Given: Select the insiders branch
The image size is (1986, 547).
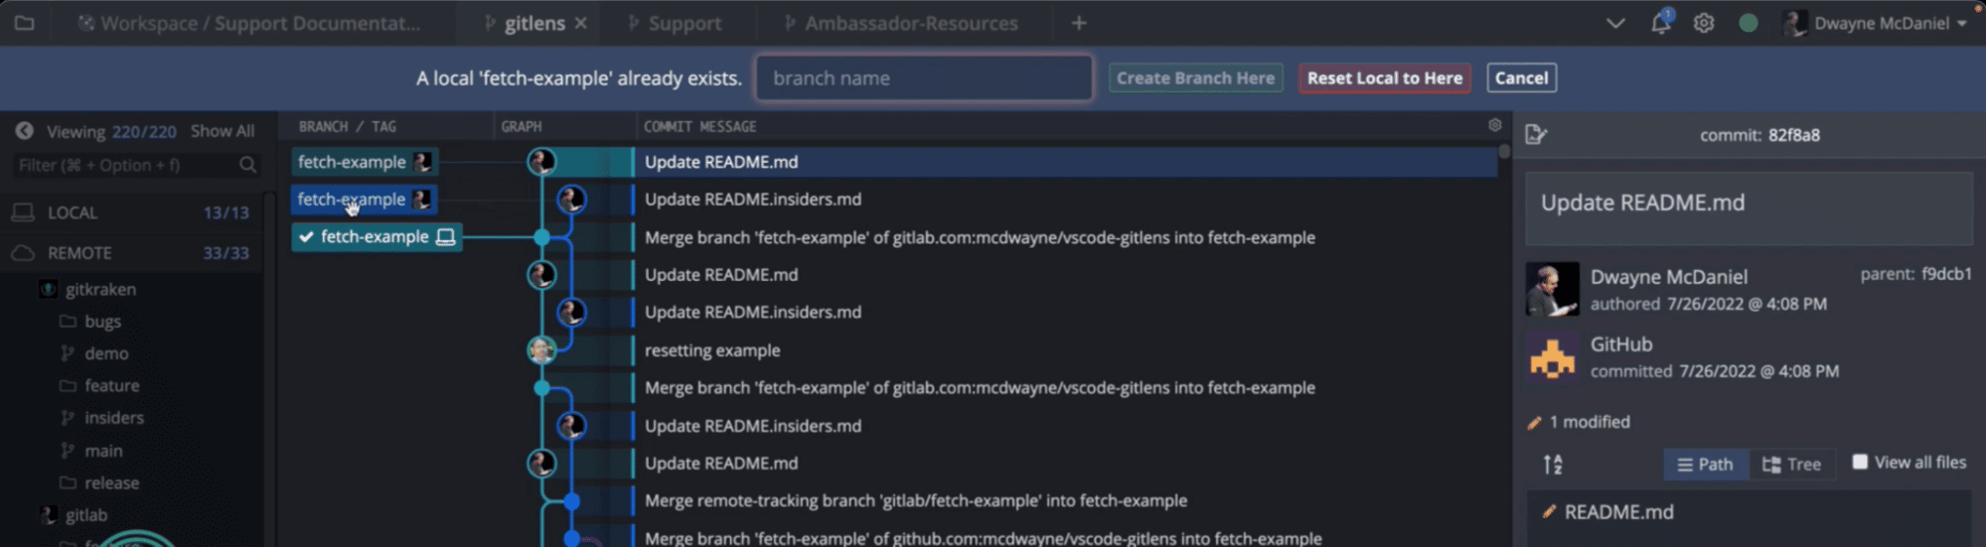Looking at the screenshot, I should click(113, 418).
